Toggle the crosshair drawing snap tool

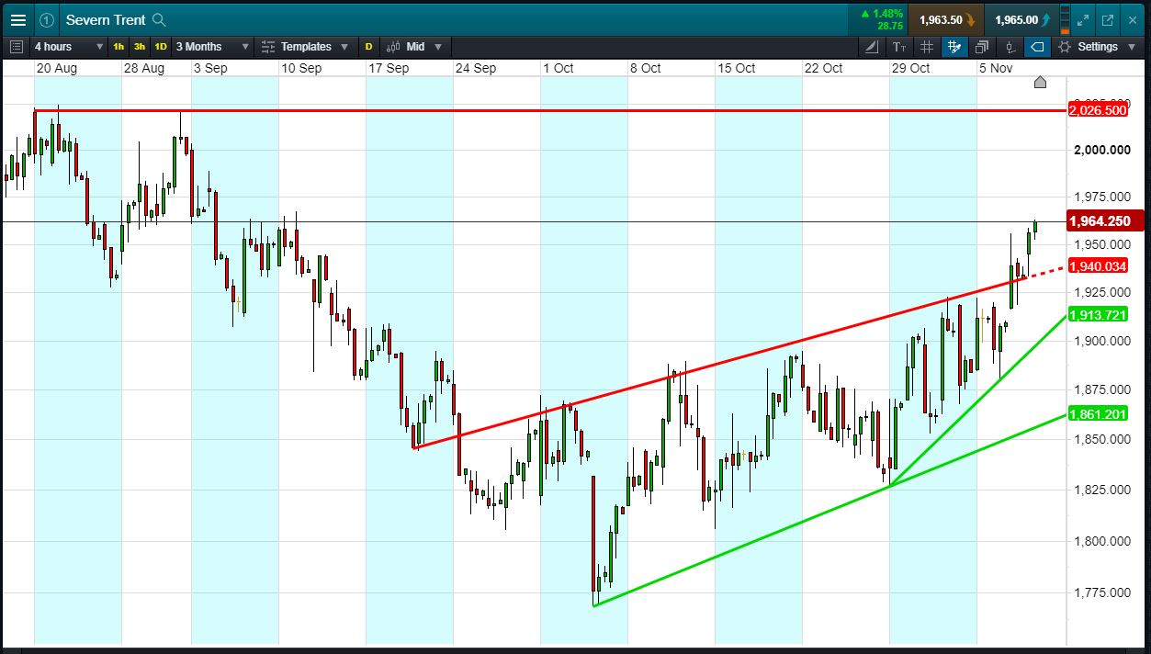tap(954, 47)
